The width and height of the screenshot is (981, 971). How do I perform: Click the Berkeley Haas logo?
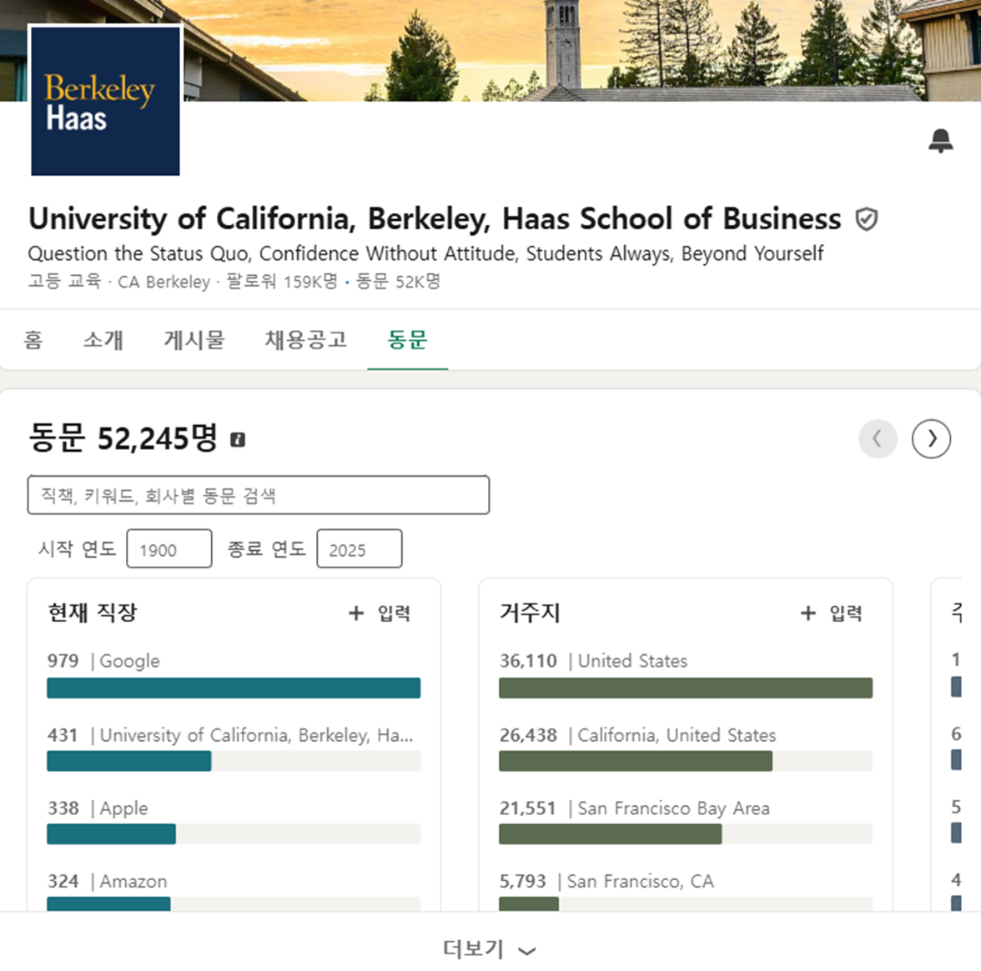pyautogui.click(x=105, y=101)
